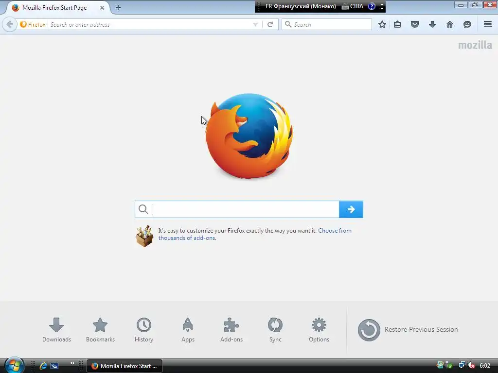
Task: Open the downloads arrow in the toolbar
Action: pyautogui.click(x=432, y=24)
